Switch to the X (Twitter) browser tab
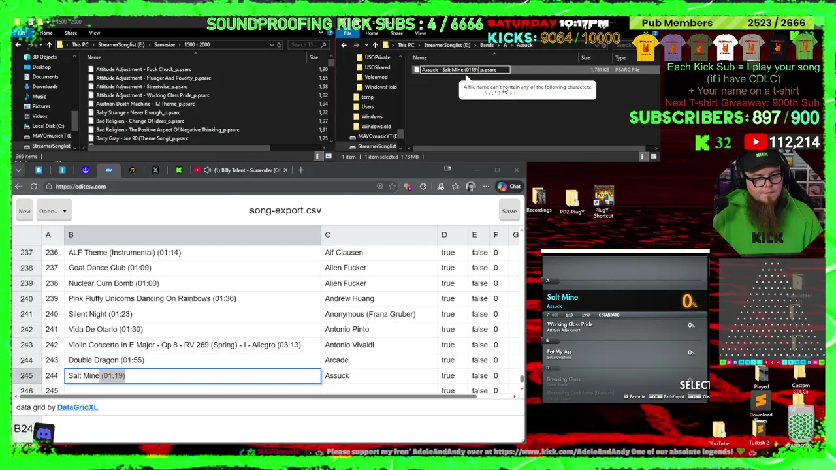The width and height of the screenshot is (836, 470). pos(155,170)
